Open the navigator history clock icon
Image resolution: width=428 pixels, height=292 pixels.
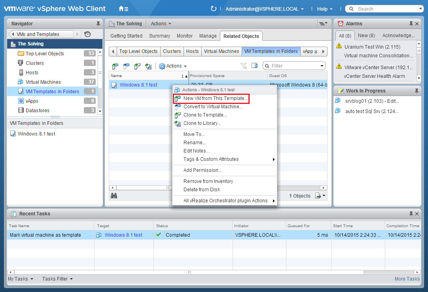point(87,34)
